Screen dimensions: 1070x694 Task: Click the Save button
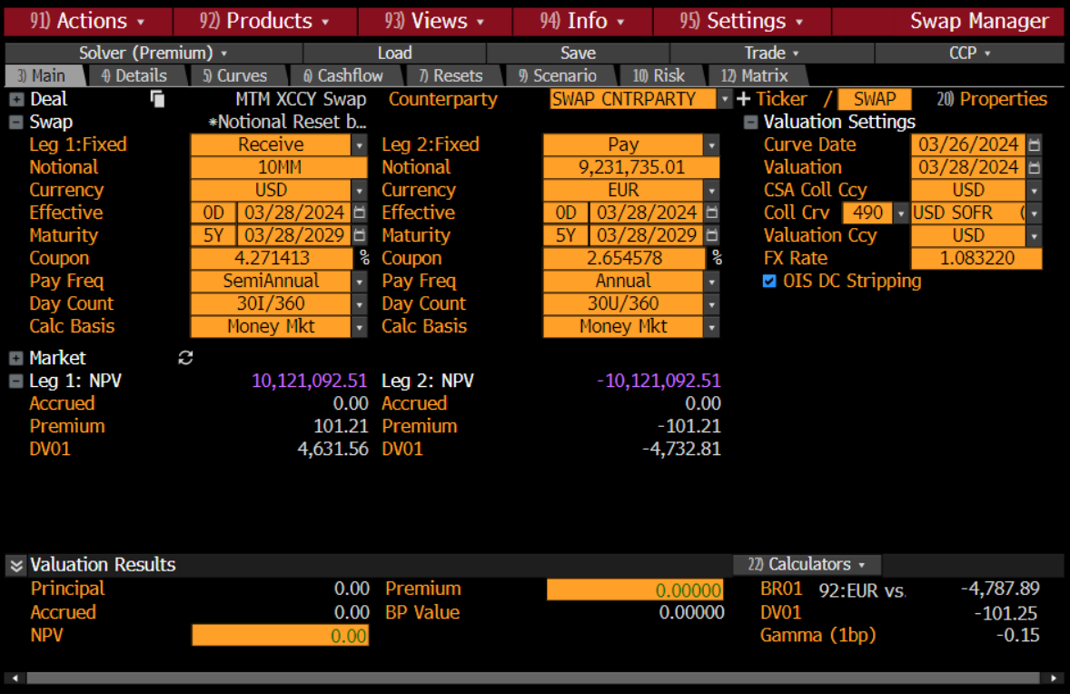tap(578, 53)
